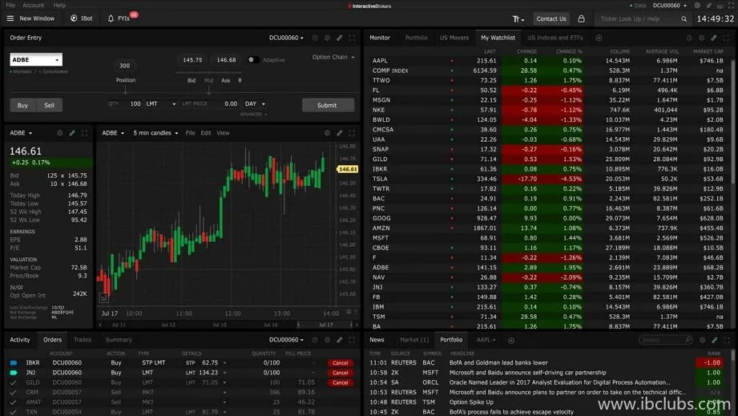The width and height of the screenshot is (738, 416).
Task: Open the ADBE symbol dropdown in Order Entry
Action: click(36, 60)
